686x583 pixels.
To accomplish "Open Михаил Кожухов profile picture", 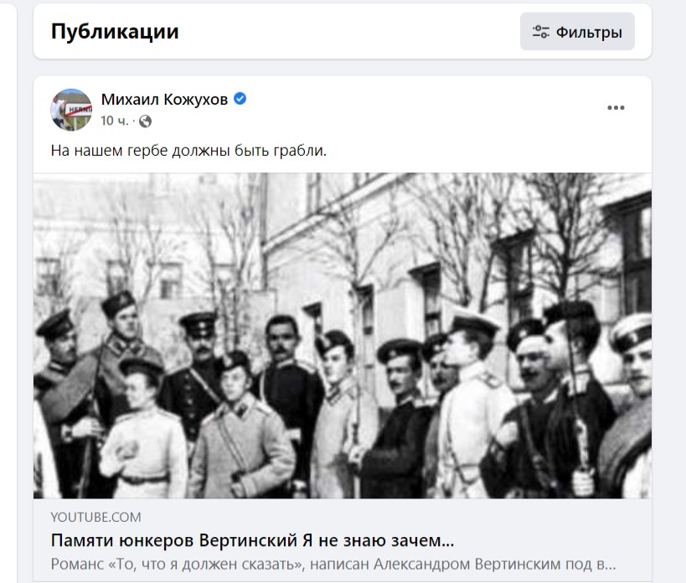I will 71,110.
